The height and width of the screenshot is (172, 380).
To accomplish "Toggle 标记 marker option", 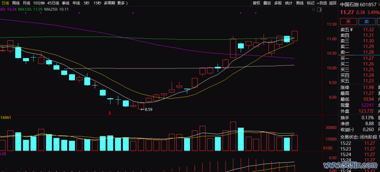I will pos(310,3).
